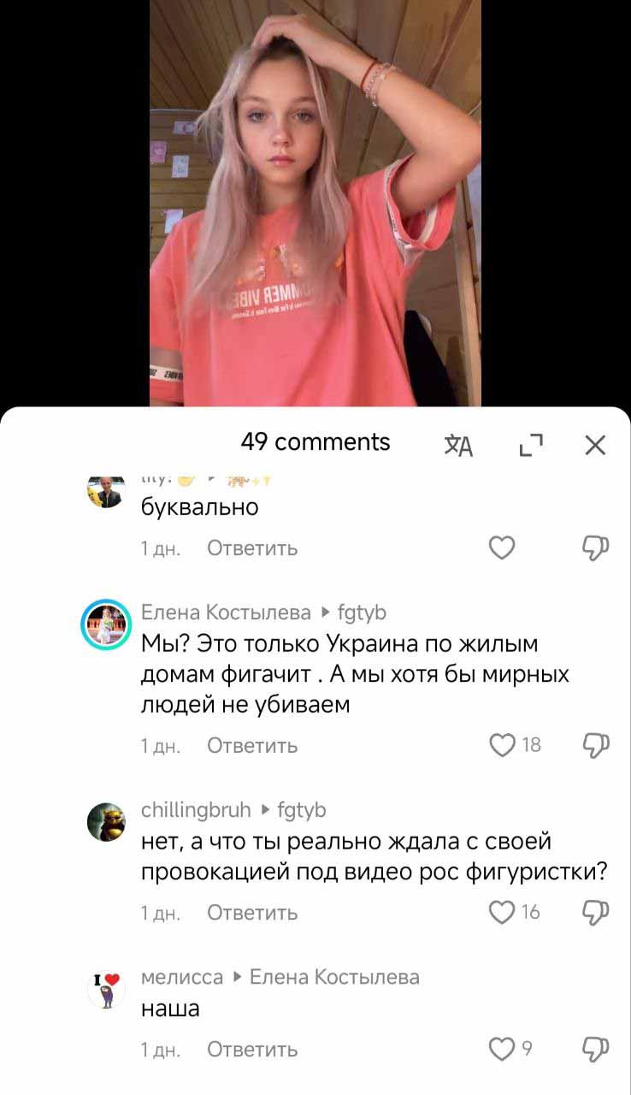Open Елена Костылева's profile avatar
Viewport: 631px width, 1095px height.
(x=105, y=624)
